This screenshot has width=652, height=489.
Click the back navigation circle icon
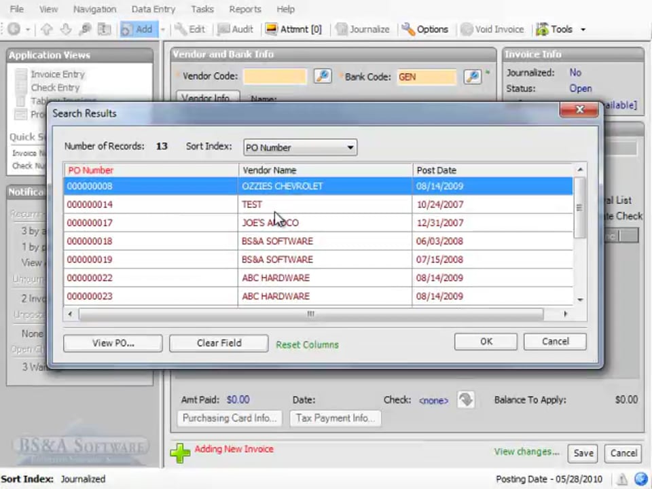pyautogui.click(x=14, y=29)
